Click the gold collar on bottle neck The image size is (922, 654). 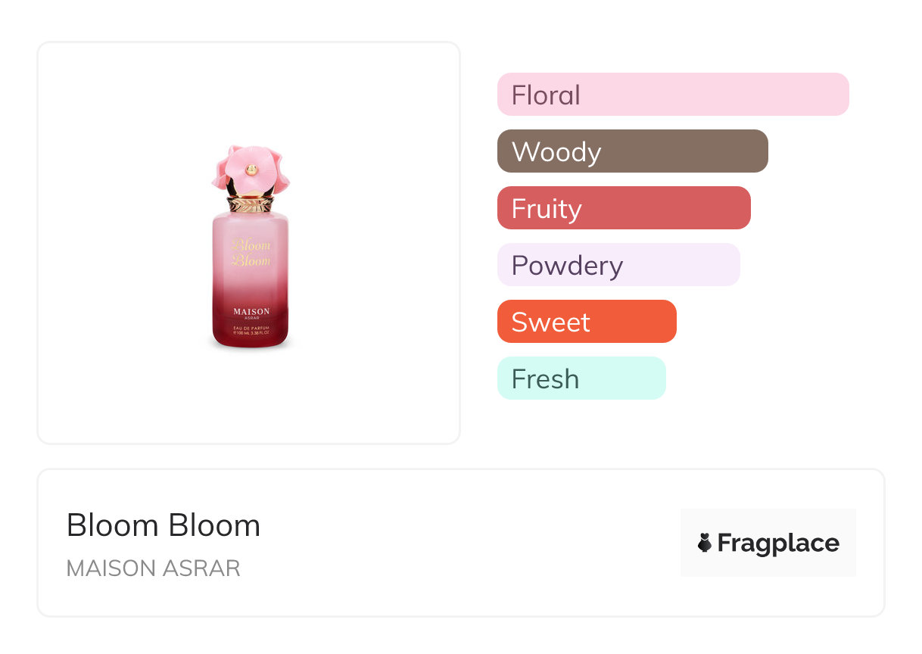pyautogui.click(x=251, y=204)
